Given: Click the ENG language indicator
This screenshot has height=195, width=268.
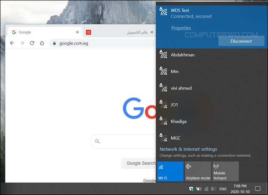Looking at the screenshot, I should coord(223,189).
